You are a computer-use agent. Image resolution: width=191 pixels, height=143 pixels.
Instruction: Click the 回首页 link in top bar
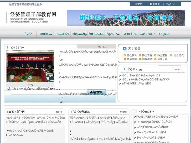coord(138,4)
